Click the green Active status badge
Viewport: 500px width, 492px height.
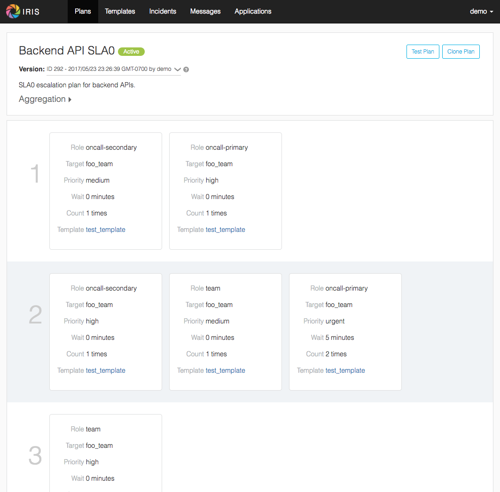pyautogui.click(x=132, y=52)
